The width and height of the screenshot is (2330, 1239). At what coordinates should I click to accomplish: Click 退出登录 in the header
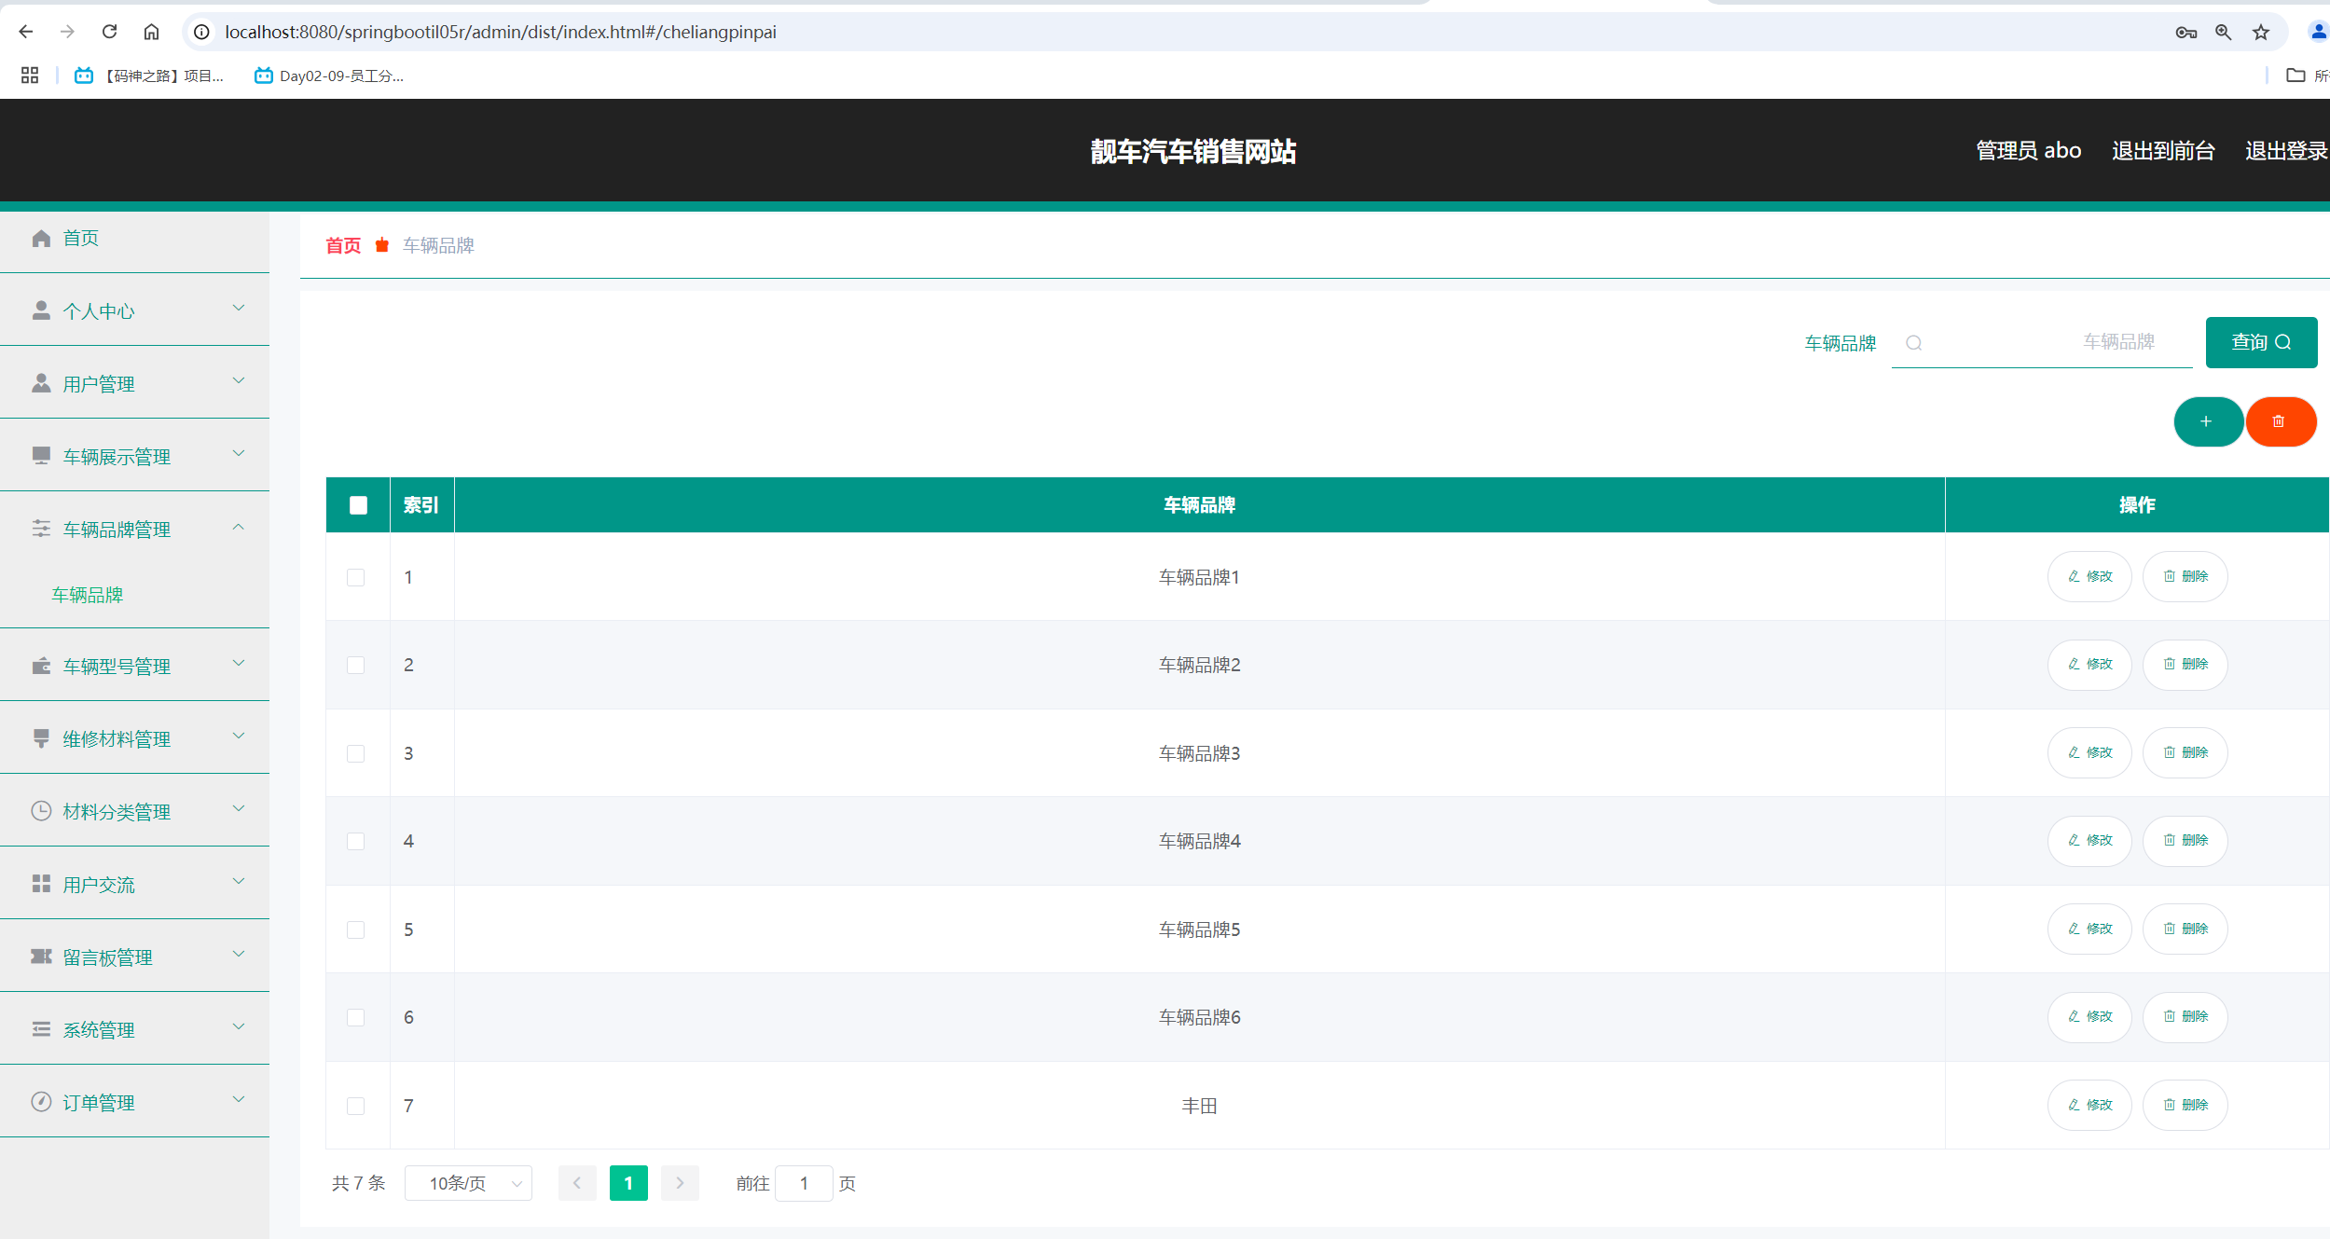[x=2286, y=150]
